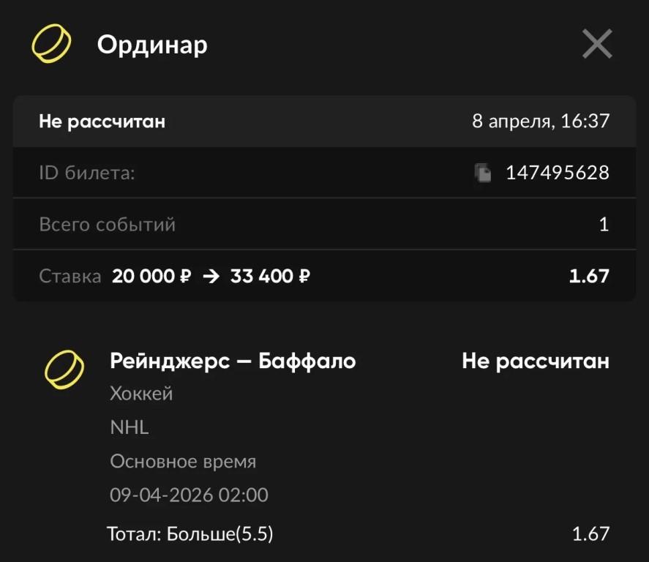Close the Ординар bet slip dialog
The image size is (649, 562).
coord(596,45)
